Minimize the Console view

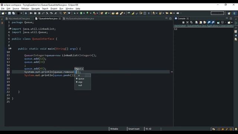(227, 18)
